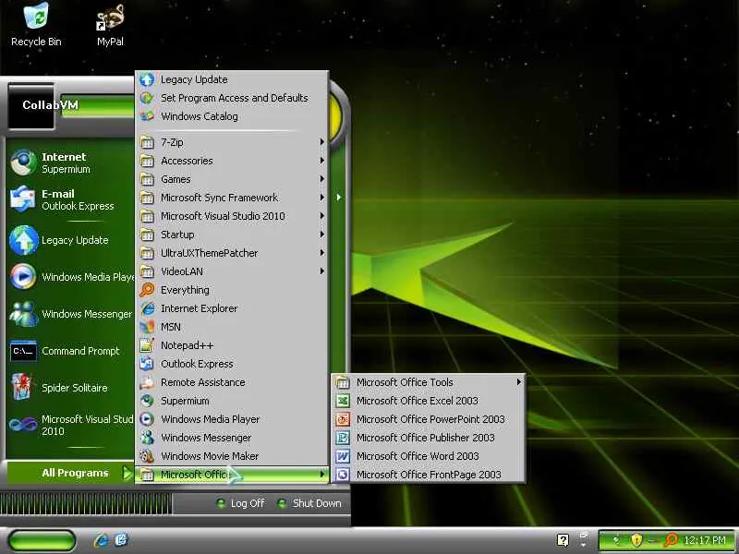The width and height of the screenshot is (739, 554).
Task: Expand the UltraUXThemePatcher folder
Action: 232,253
